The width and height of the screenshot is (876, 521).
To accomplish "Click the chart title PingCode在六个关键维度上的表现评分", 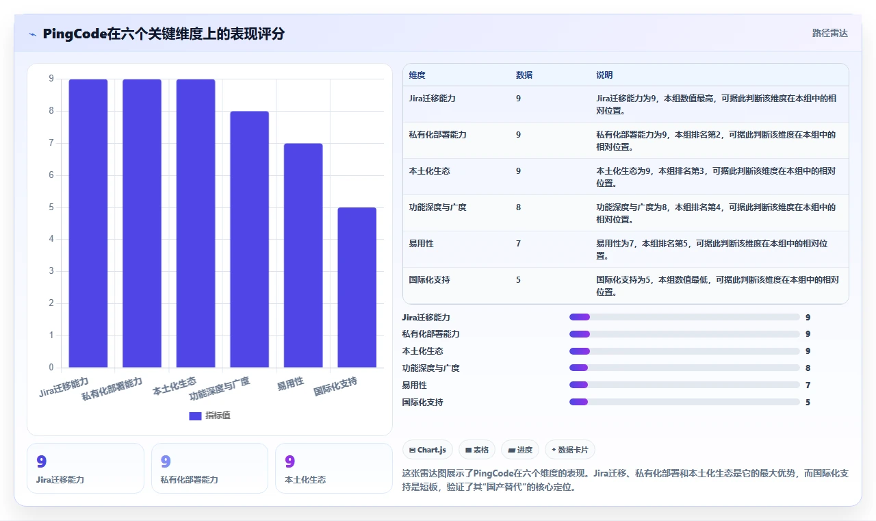I will tap(164, 34).
